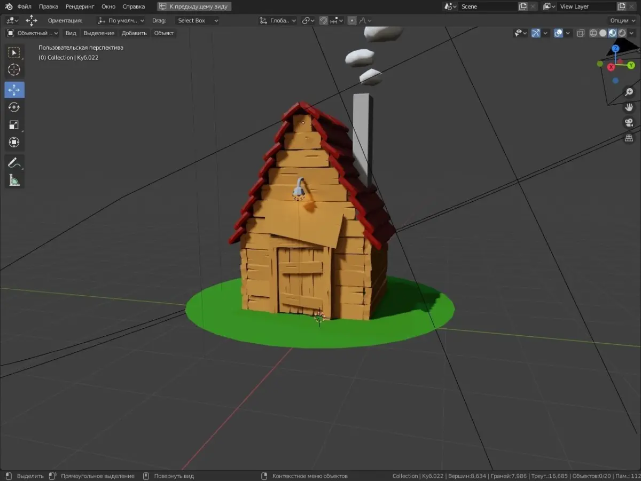Open the Вид menu in viewport header

pos(71,33)
